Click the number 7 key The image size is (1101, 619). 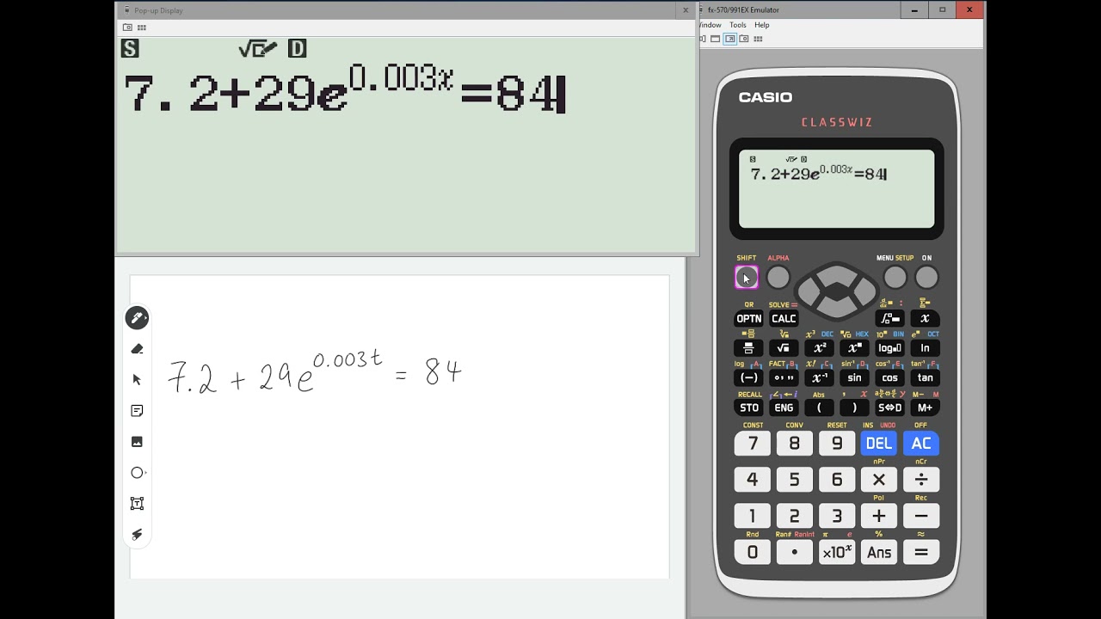tap(753, 444)
